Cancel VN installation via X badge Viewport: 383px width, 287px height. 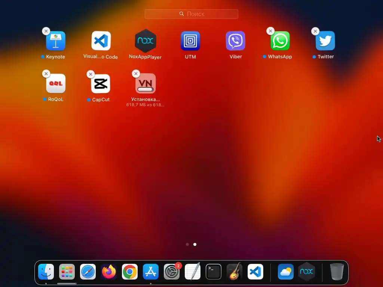pos(136,74)
